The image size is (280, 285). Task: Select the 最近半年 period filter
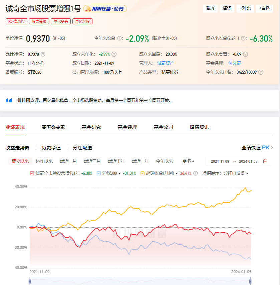coord(116,161)
